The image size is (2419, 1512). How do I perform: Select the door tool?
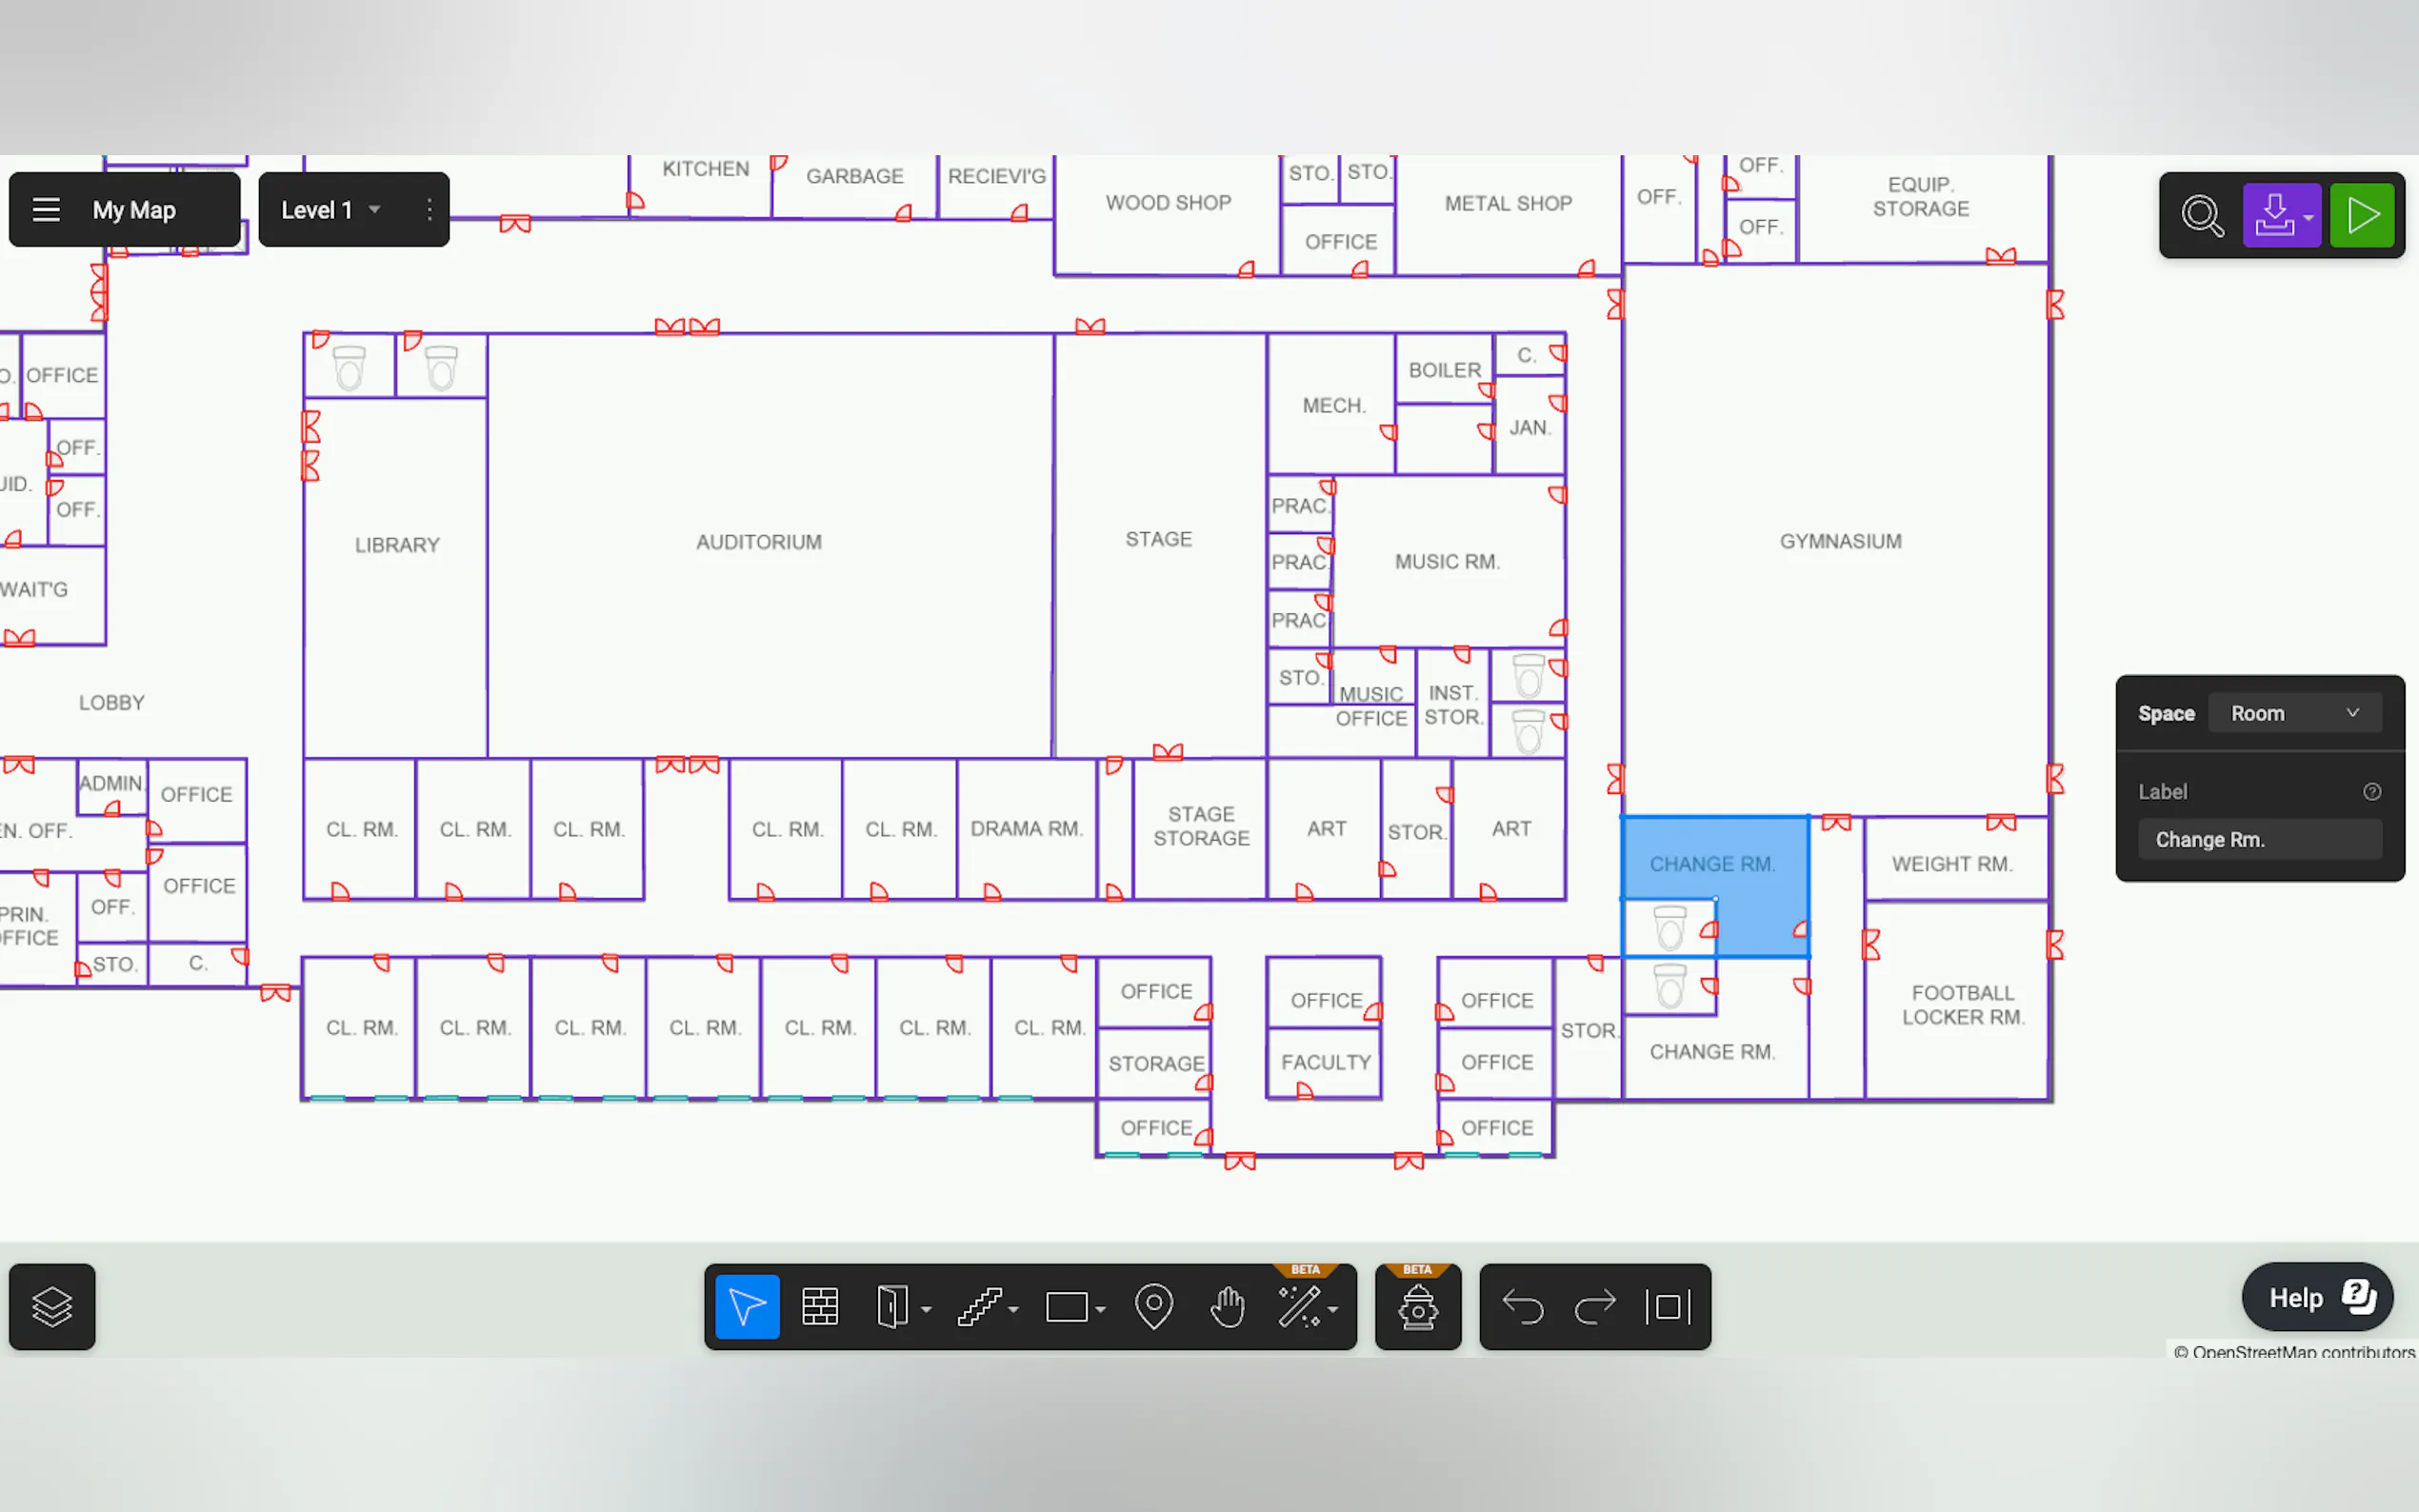pyautogui.click(x=891, y=1306)
